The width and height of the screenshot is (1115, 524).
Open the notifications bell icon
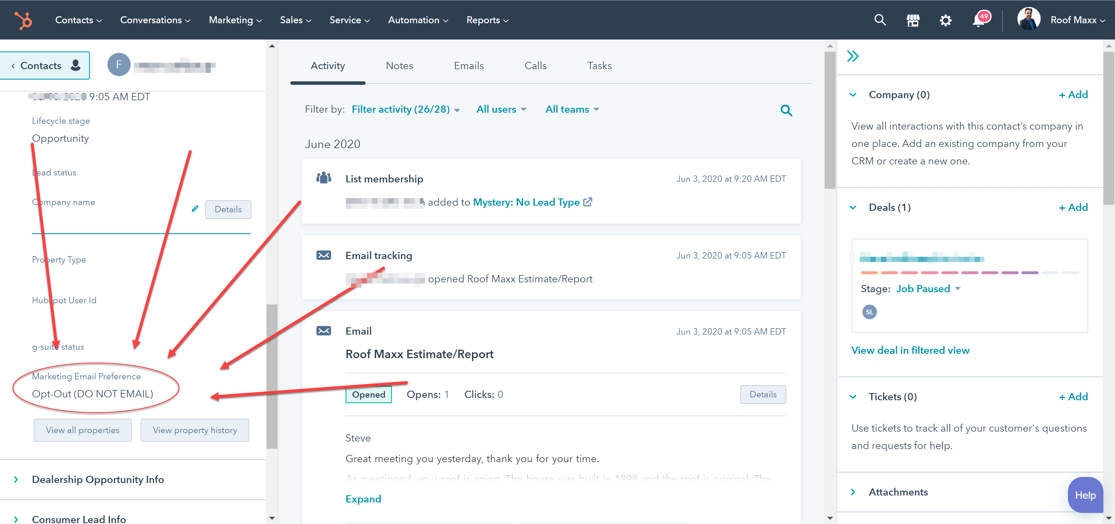coord(979,20)
